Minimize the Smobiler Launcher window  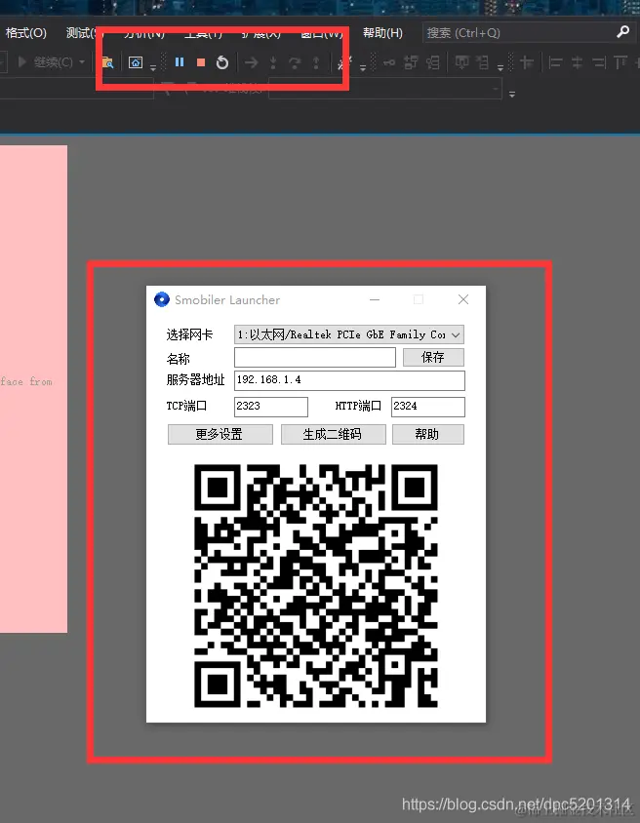click(x=375, y=299)
